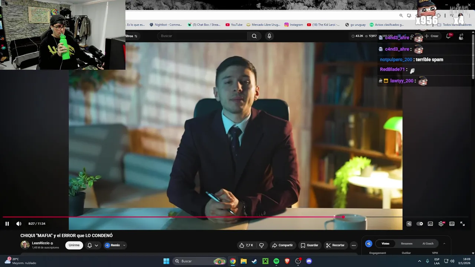The image size is (475, 267).
Task: Open OBS Studio from taskbar
Action: 298,261
